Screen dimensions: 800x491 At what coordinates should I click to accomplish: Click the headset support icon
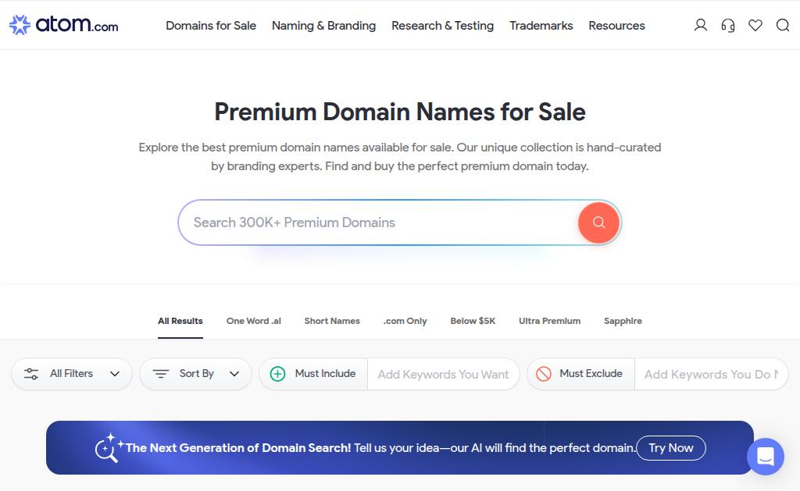point(728,25)
